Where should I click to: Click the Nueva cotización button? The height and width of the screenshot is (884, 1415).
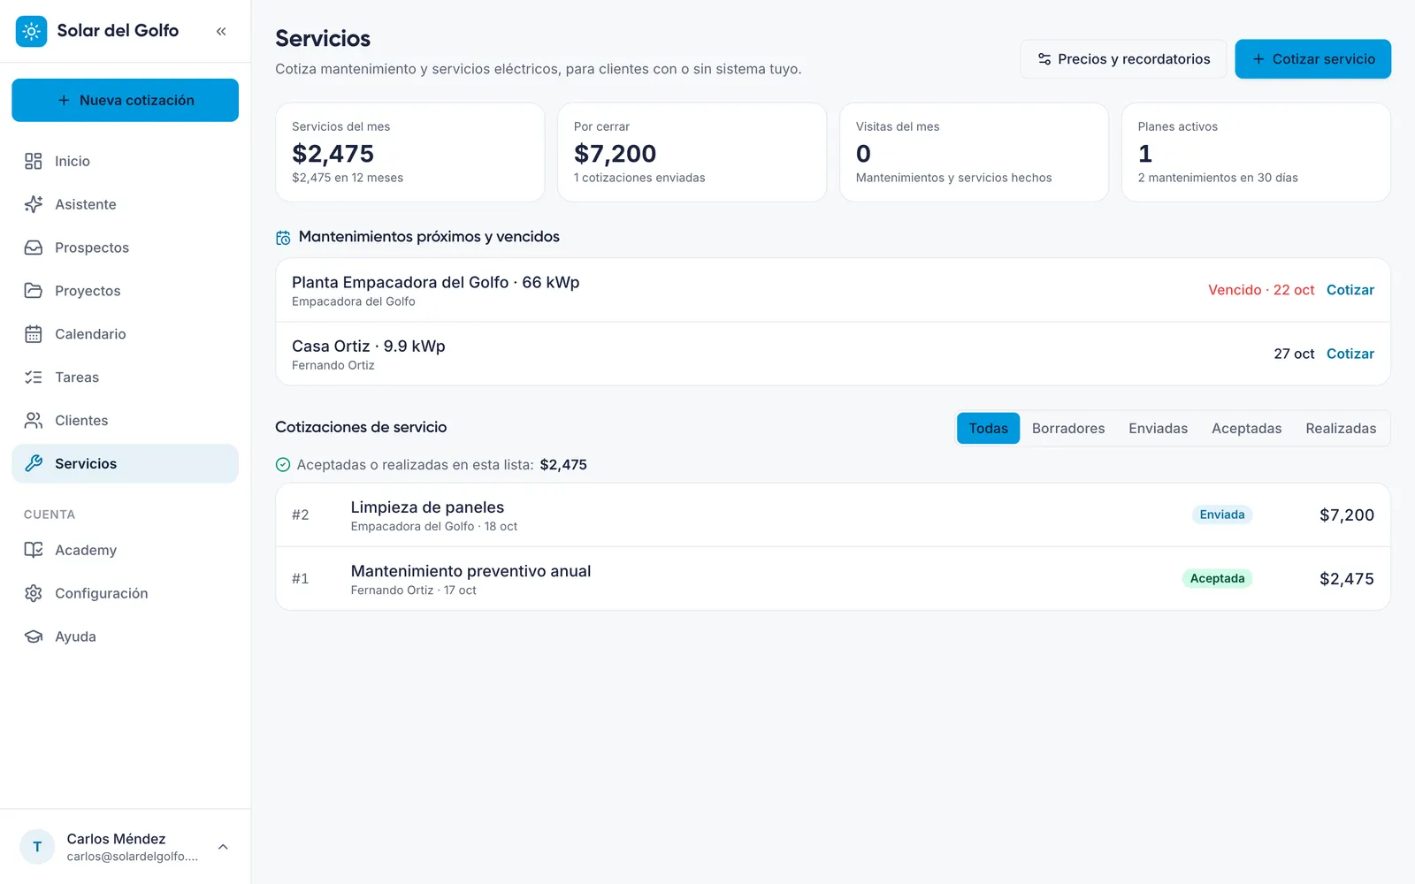[x=125, y=100]
